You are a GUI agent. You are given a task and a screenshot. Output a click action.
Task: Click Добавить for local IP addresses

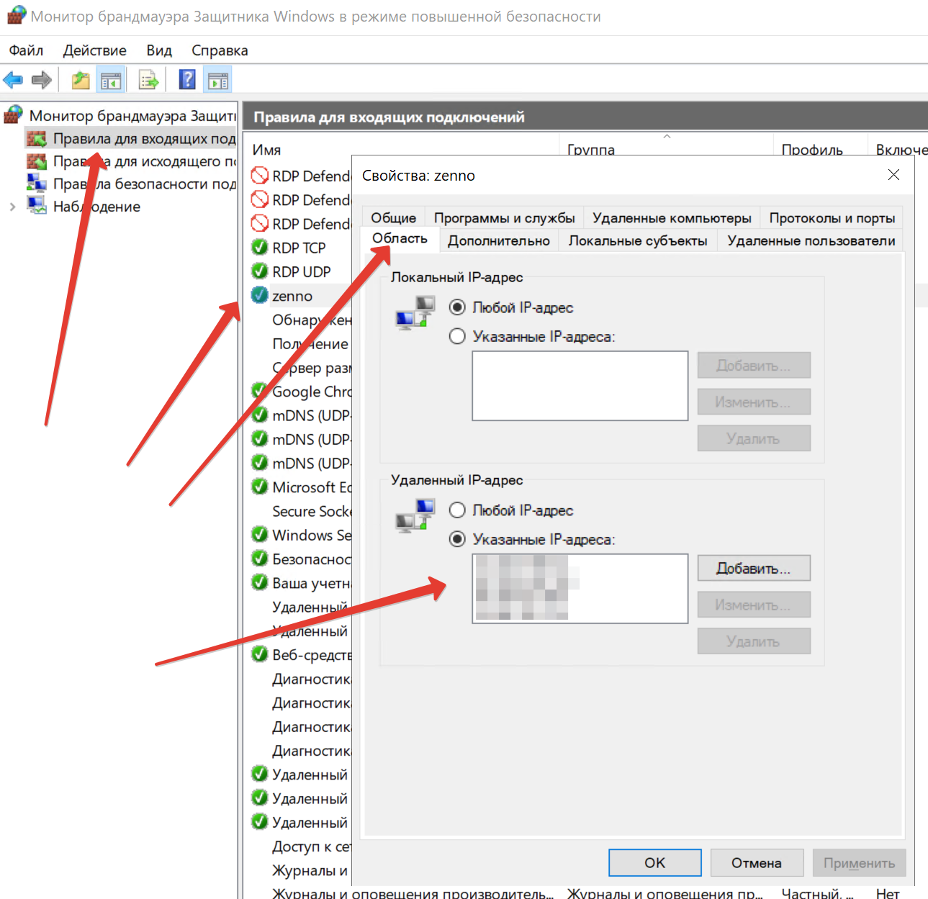[754, 365]
